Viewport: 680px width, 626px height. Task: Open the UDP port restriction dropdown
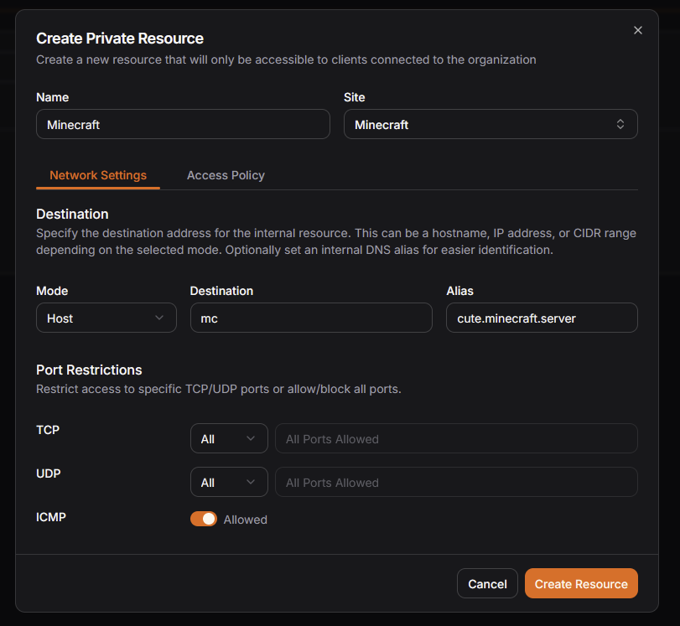228,482
